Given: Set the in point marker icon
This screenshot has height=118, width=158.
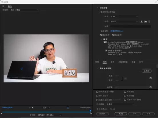Looking at the screenshot, I should click(30, 108).
